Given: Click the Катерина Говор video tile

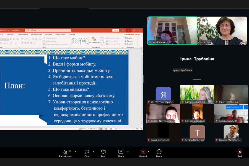Looking at the screenshot, I should pyautogui.click(x=197, y=94).
